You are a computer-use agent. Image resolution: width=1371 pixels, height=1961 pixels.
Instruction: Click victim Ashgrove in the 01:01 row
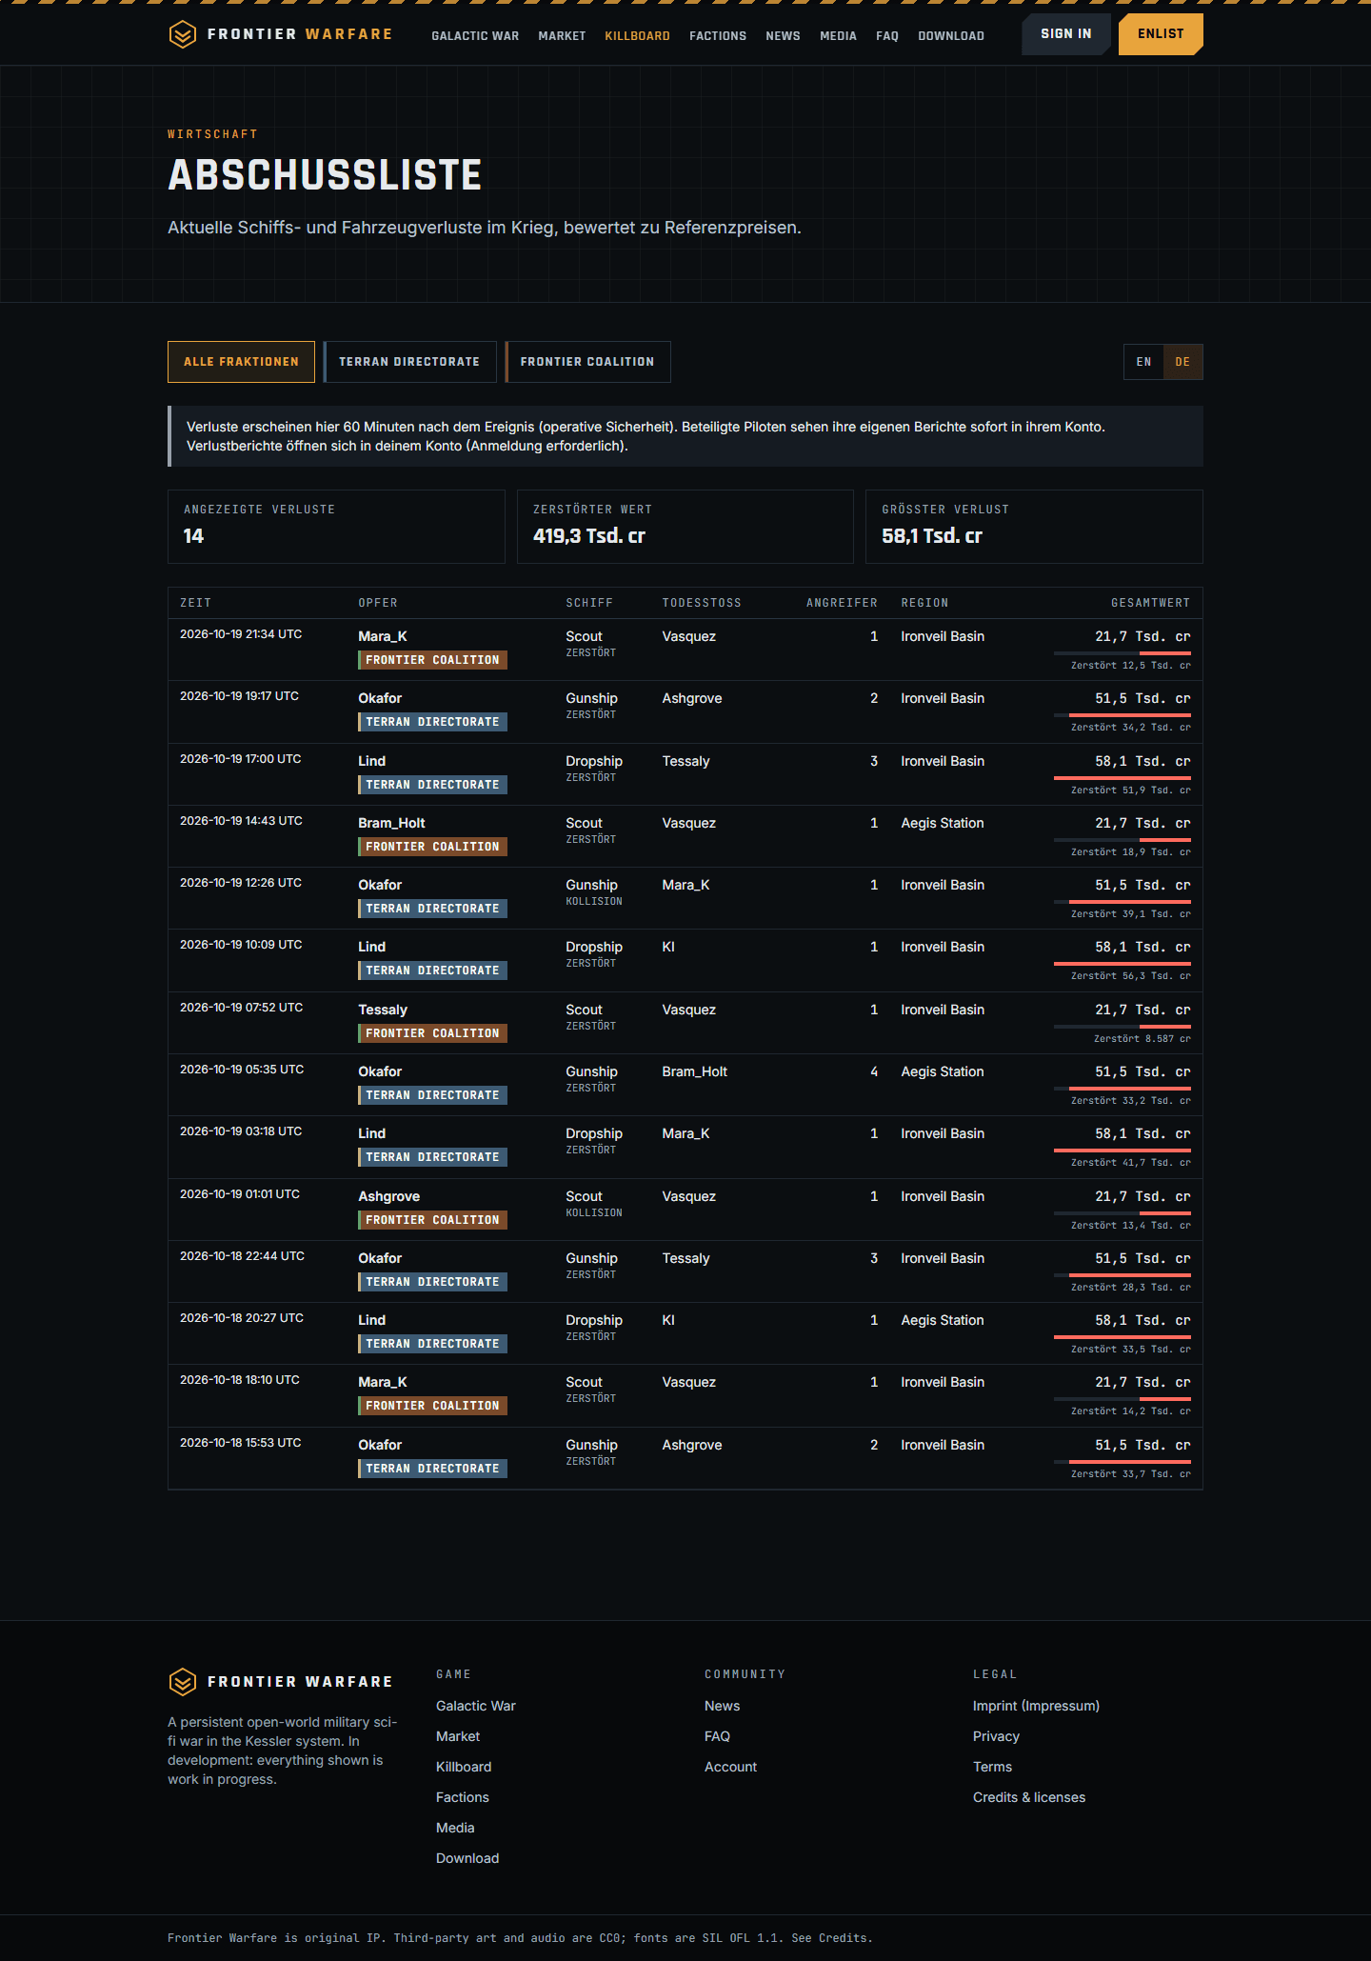point(388,1196)
